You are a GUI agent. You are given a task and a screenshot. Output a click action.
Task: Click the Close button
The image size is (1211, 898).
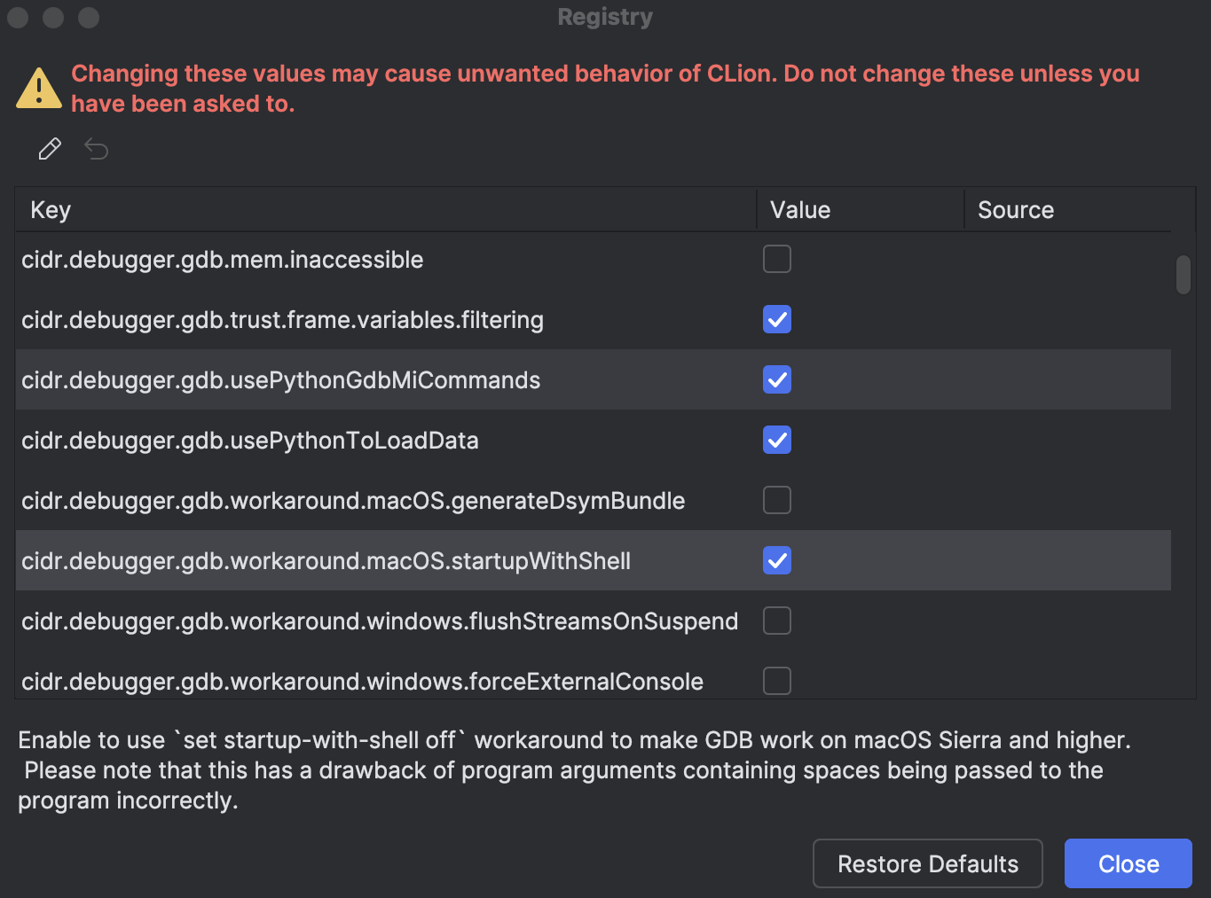coord(1128,863)
